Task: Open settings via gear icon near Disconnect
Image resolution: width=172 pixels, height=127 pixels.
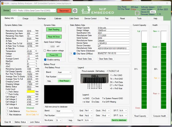Action: coord(75,11)
